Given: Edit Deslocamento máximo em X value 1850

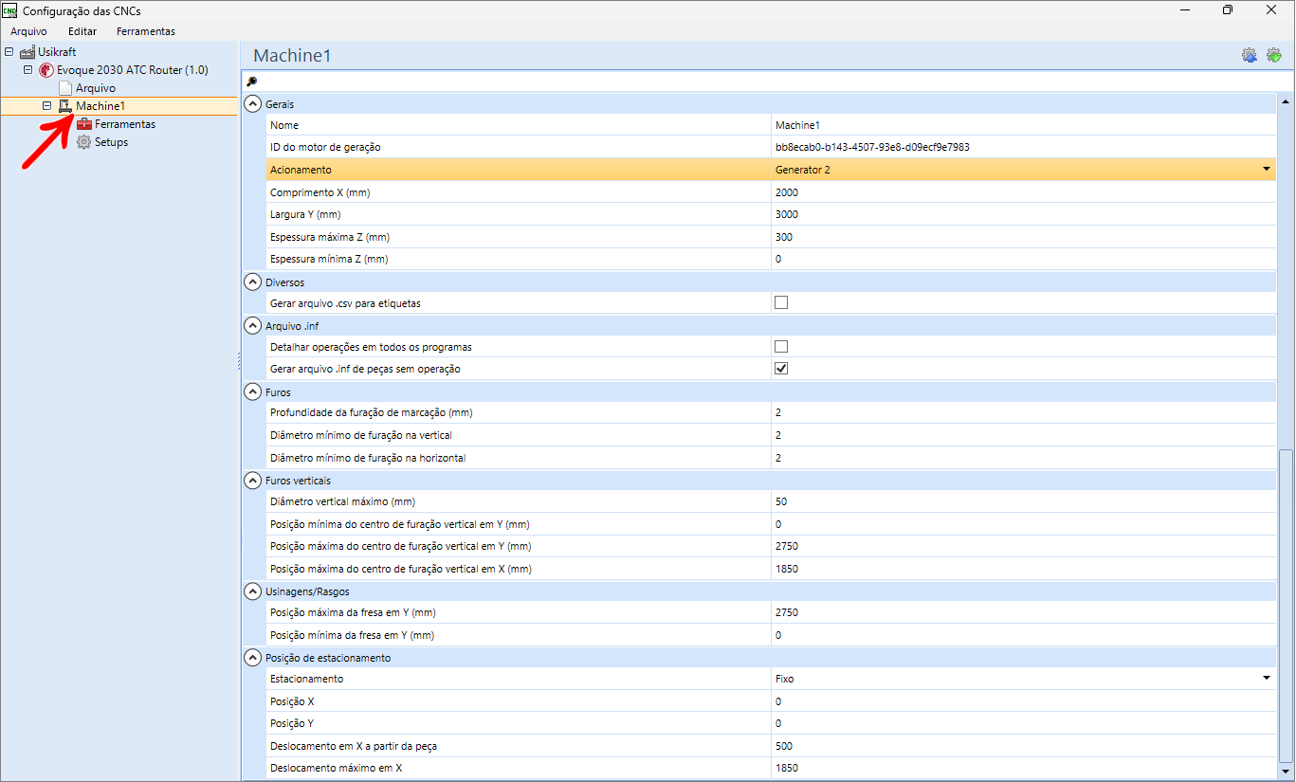Looking at the screenshot, I should pyautogui.click(x=1023, y=768).
